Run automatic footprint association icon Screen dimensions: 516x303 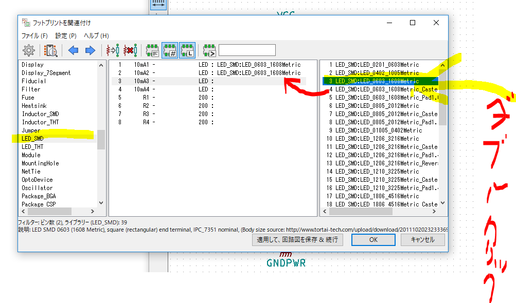[113, 50]
